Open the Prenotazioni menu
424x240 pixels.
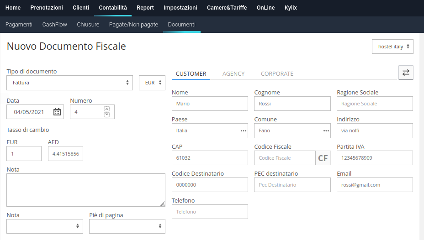coord(47,8)
